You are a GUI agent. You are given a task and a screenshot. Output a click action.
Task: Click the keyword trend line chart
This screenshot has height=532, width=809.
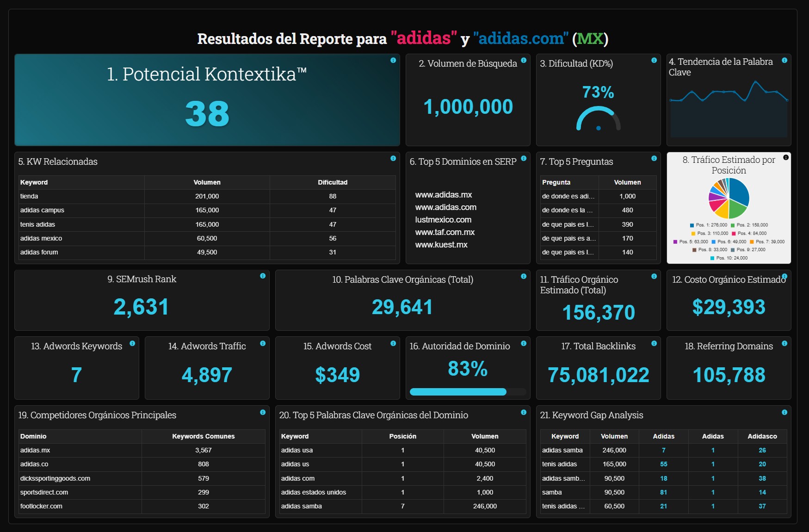(729, 109)
